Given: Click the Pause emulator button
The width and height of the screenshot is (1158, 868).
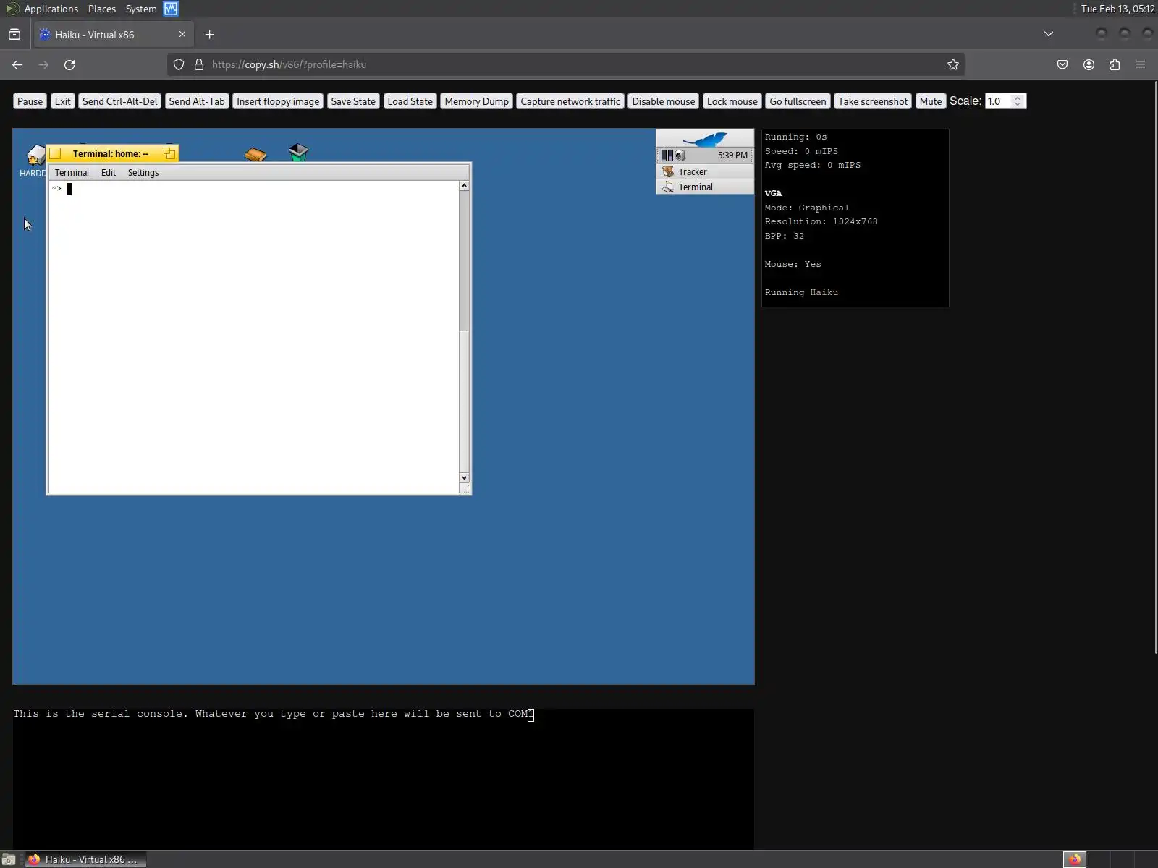Looking at the screenshot, I should (x=30, y=101).
